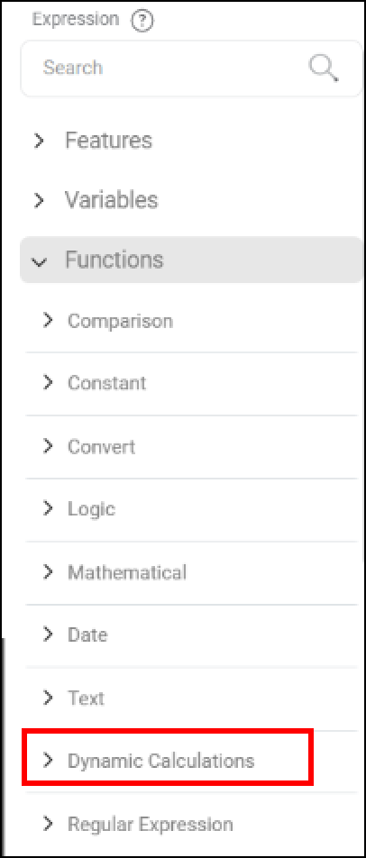Expand the Dynamic Calculations arrow
Screen dimensions: 366x858
pyautogui.click(x=48, y=760)
